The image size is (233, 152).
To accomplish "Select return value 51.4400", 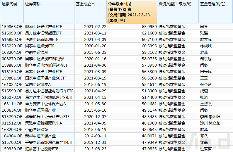I will coord(149,97).
